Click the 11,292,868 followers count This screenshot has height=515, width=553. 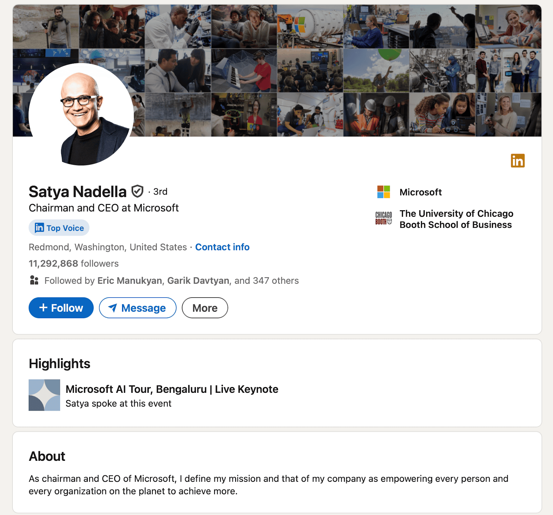coord(74,264)
